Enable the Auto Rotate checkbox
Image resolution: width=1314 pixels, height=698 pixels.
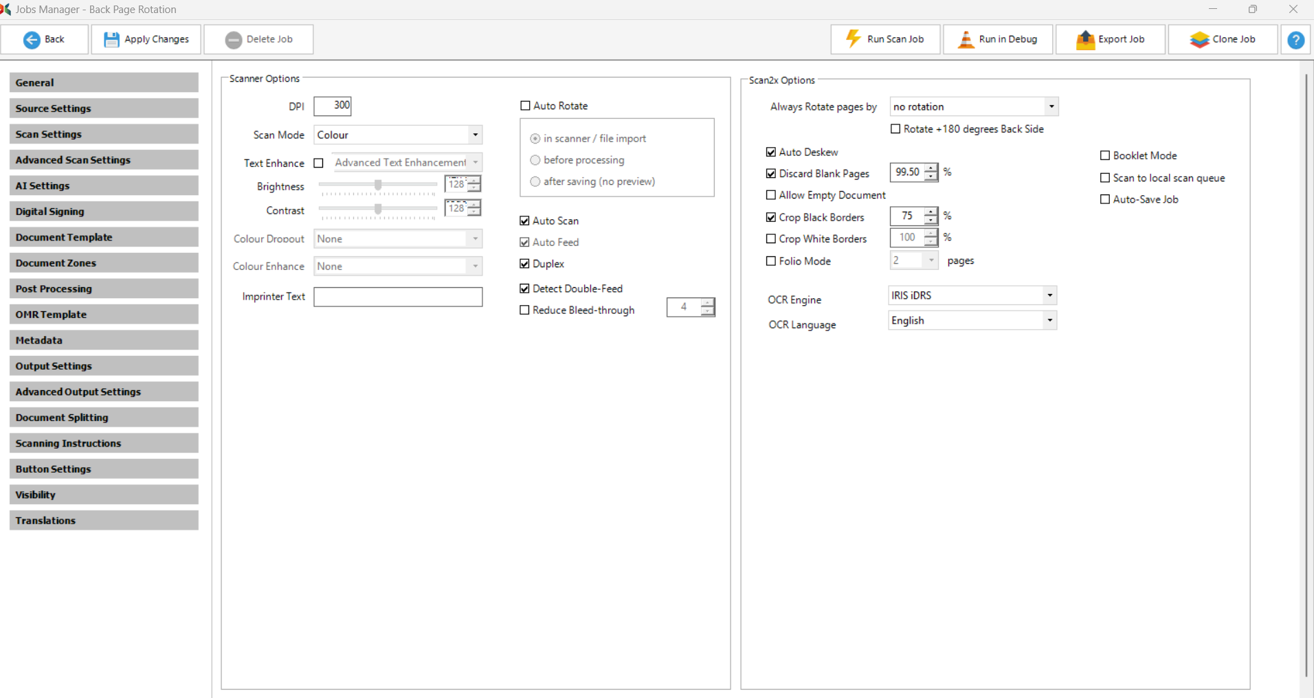coord(526,106)
